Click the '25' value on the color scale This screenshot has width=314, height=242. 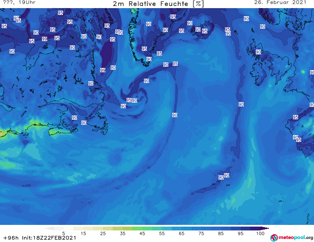(103, 233)
